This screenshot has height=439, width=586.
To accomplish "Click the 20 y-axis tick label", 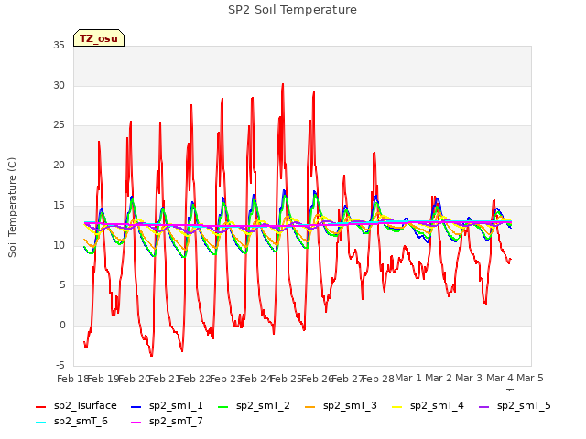I will (59, 165).
